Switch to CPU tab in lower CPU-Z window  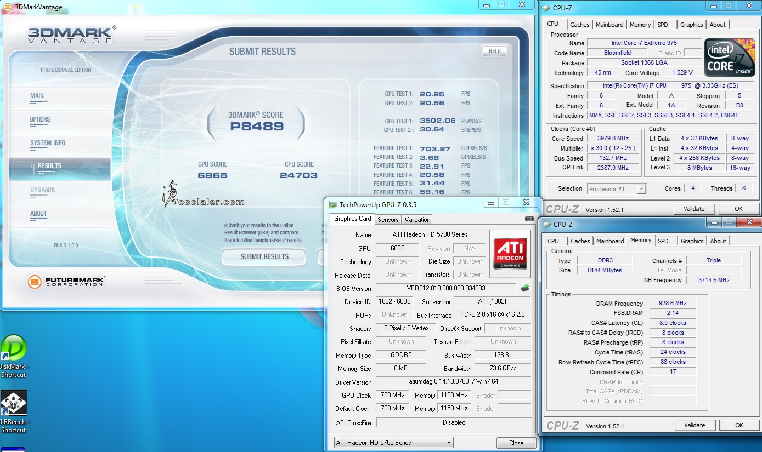[x=554, y=241]
